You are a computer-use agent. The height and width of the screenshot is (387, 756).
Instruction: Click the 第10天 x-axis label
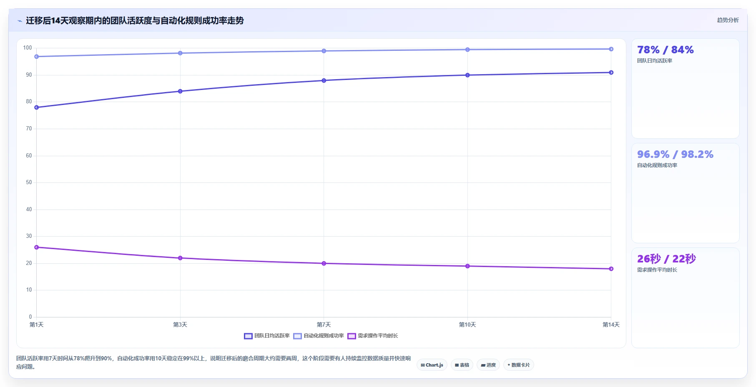[467, 325]
